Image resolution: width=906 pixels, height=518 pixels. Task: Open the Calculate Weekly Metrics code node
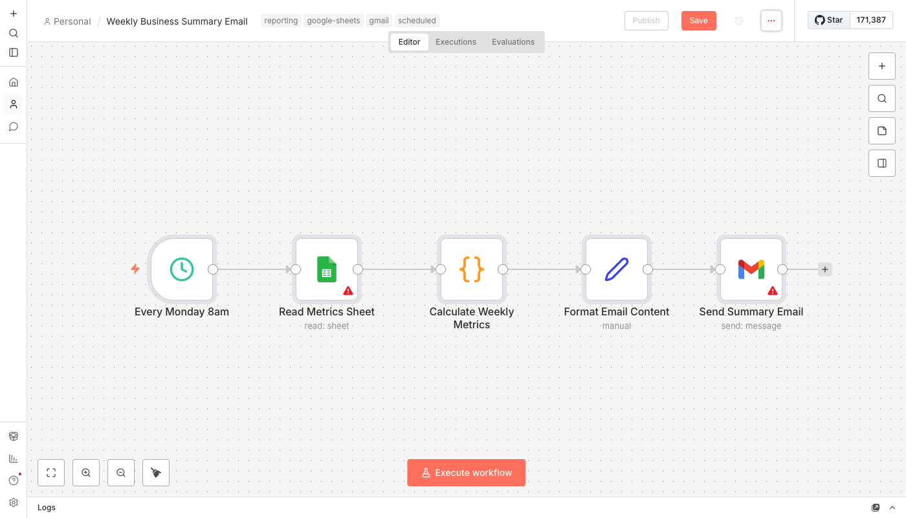pyautogui.click(x=472, y=269)
